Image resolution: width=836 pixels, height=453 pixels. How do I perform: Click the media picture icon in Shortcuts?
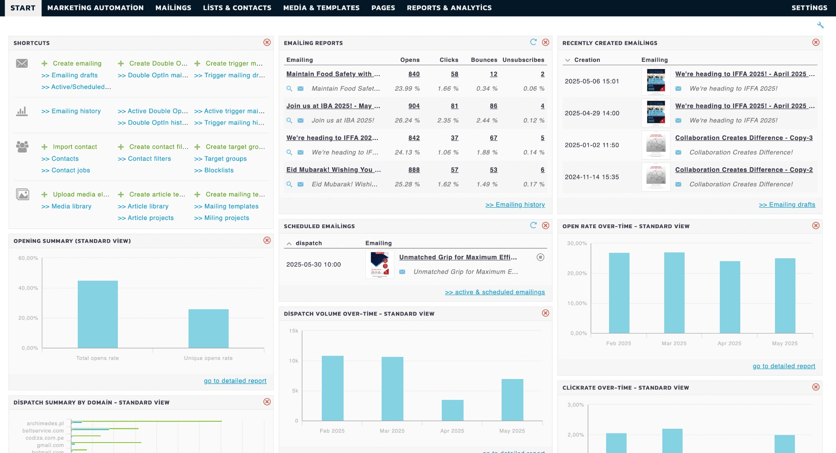23,194
